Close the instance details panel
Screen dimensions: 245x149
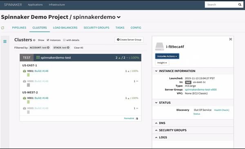(230, 39)
